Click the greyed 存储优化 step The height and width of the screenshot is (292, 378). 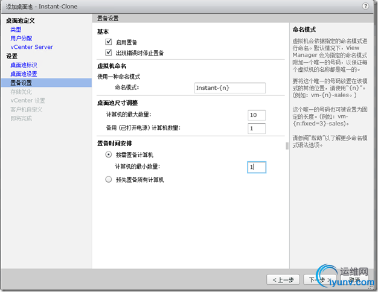tap(21, 92)
